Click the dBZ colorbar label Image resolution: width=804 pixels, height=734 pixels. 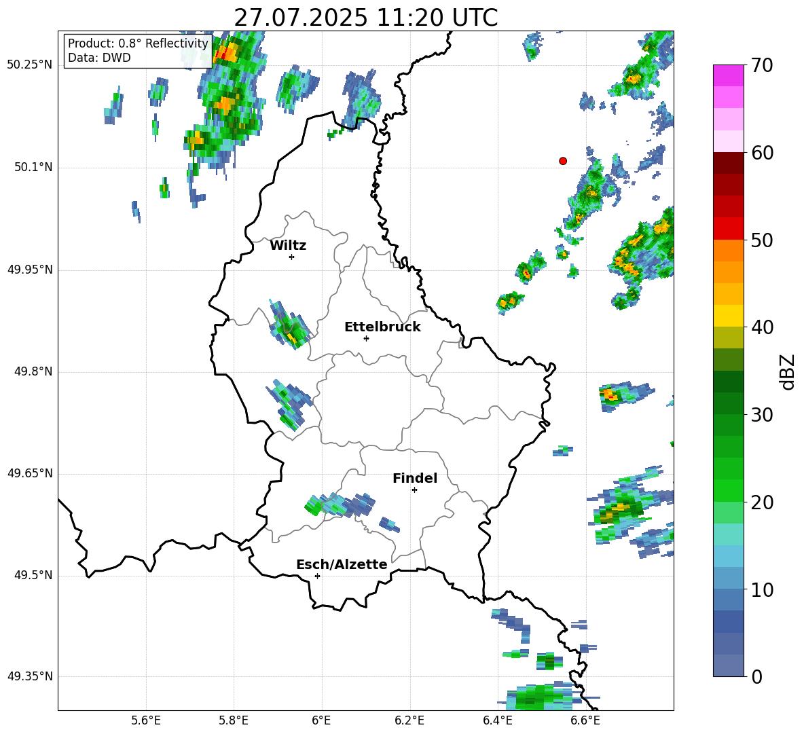(x=786, y=371)
